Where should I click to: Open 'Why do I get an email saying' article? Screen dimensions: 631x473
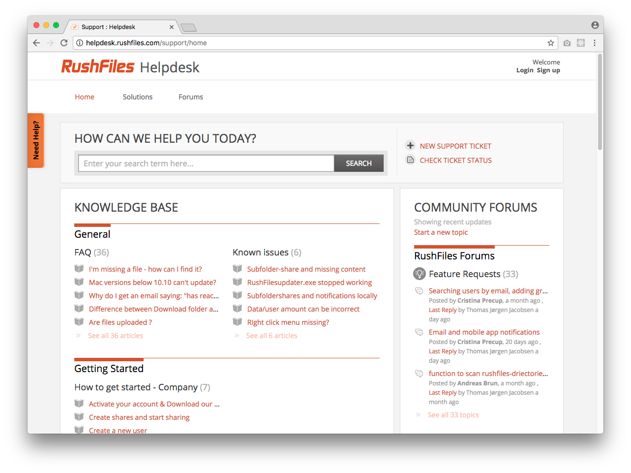coord(154,296)
